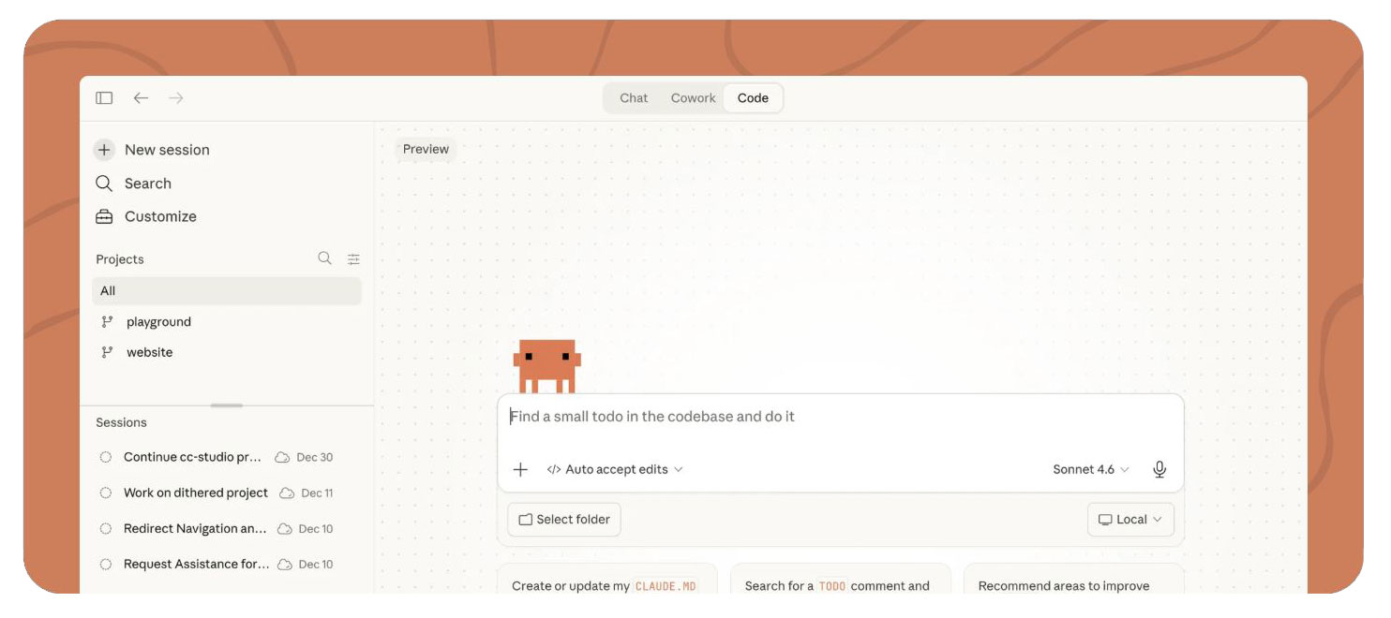Click the Preview badge
1391x618 pixels.
pos(426,149)
